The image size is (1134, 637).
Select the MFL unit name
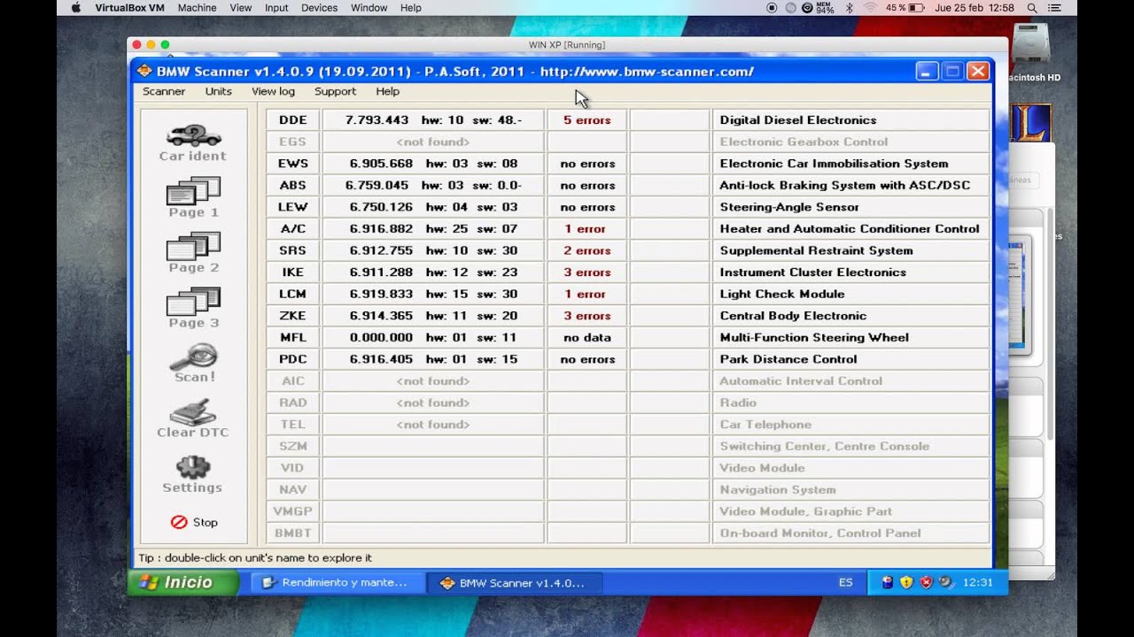292,337
